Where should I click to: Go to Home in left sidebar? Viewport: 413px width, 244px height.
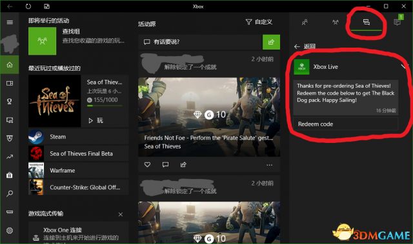click(x=10, y=64)
